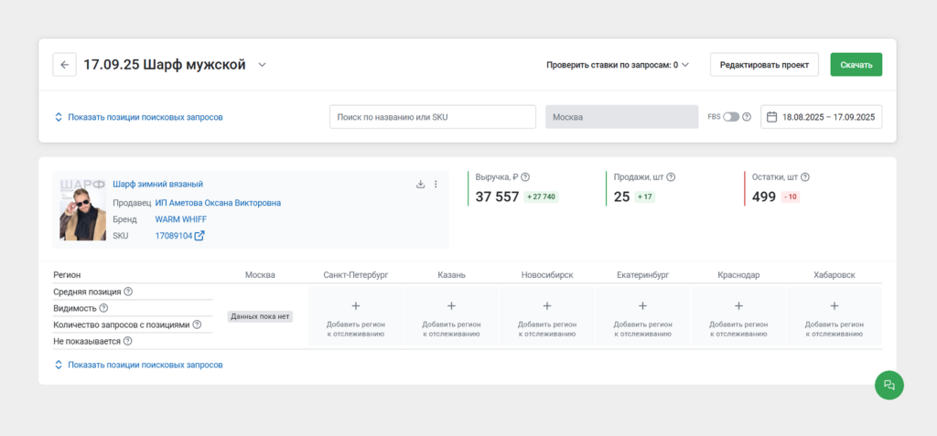Add Санкт-Петербург region to tracking
Viewport: 937px width, 436px height.
click(356, 317)
